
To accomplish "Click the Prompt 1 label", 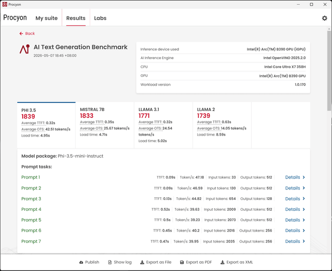I will [x=31, y=178].
